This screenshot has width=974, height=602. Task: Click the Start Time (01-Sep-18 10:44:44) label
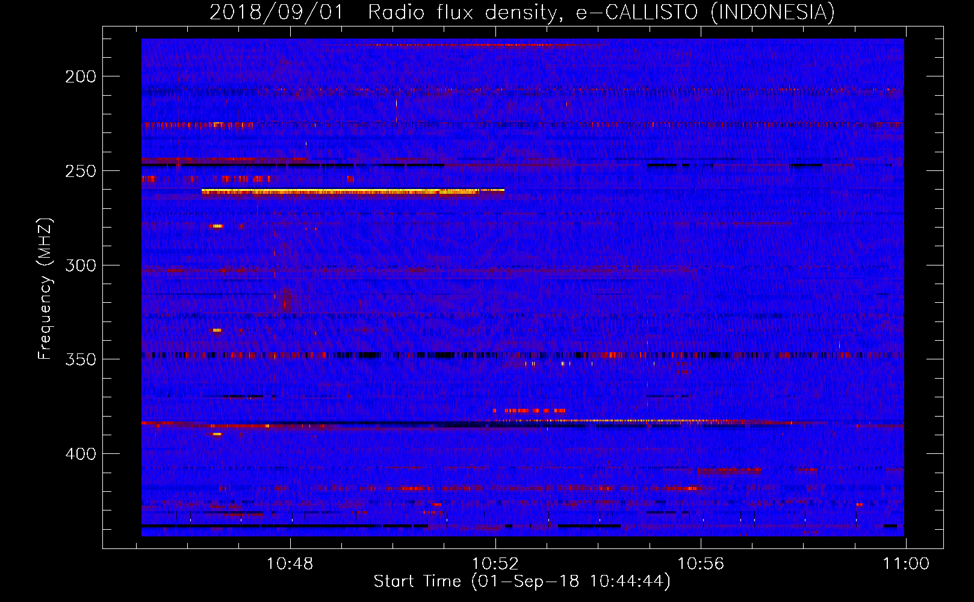tap(522, 582)
